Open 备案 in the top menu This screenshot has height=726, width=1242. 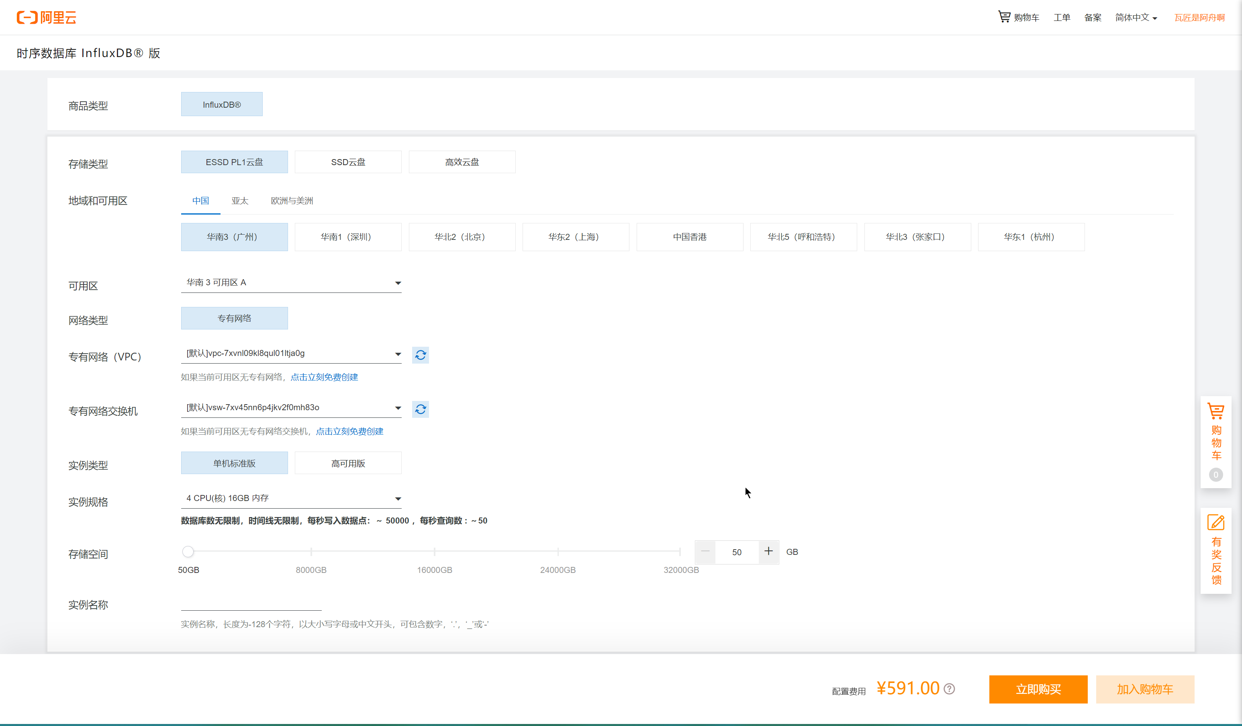pos(1093,17)
